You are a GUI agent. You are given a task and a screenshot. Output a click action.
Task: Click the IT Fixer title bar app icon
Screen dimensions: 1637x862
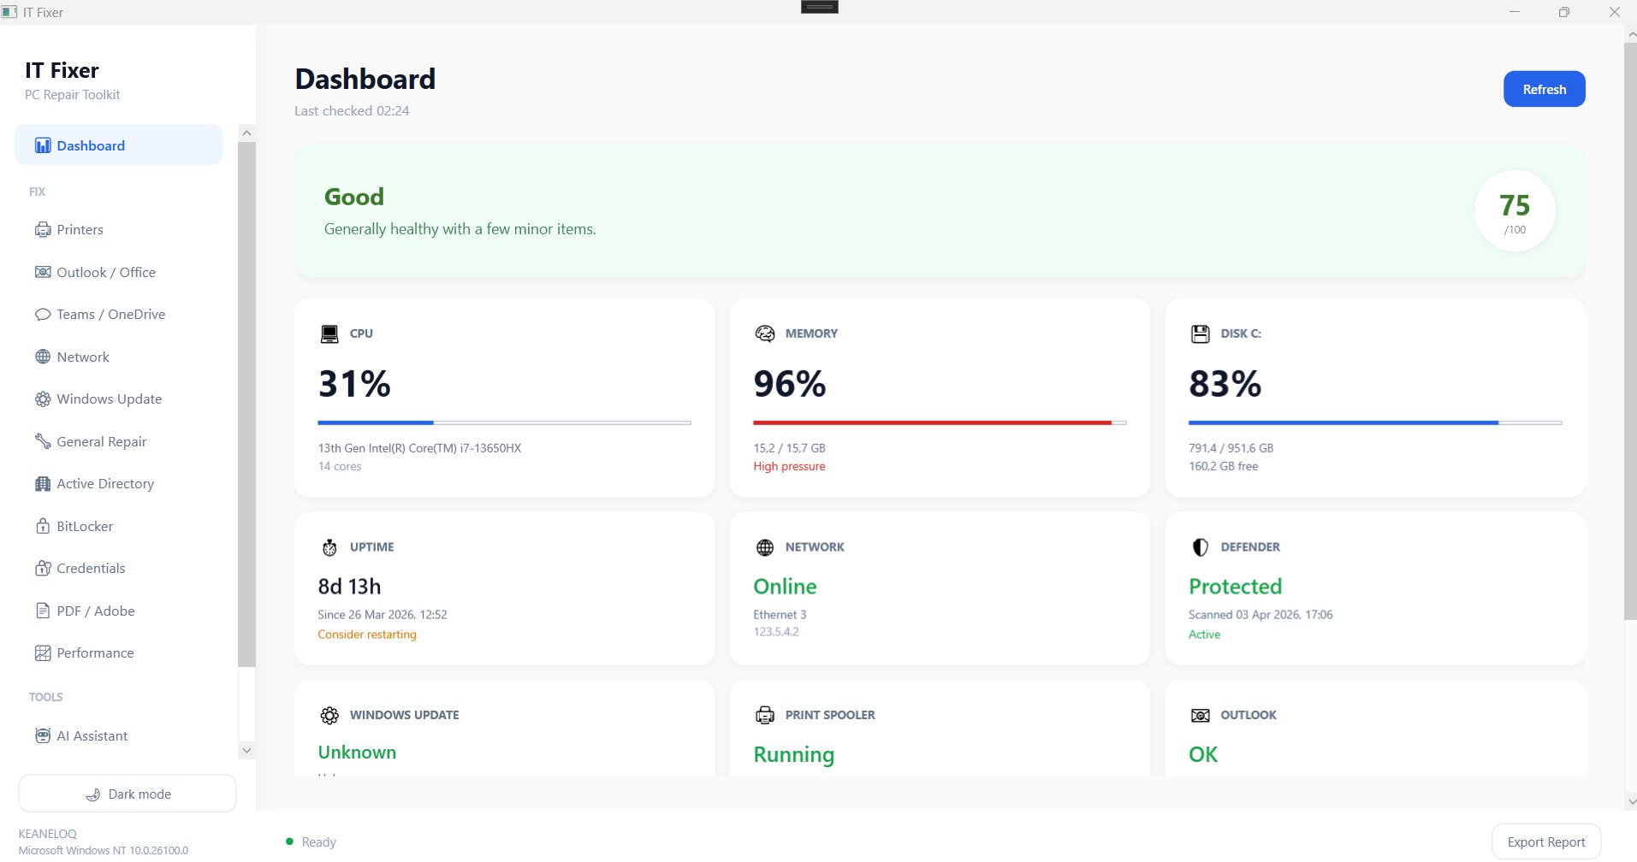pyautogui.click(x=9, y=12)
